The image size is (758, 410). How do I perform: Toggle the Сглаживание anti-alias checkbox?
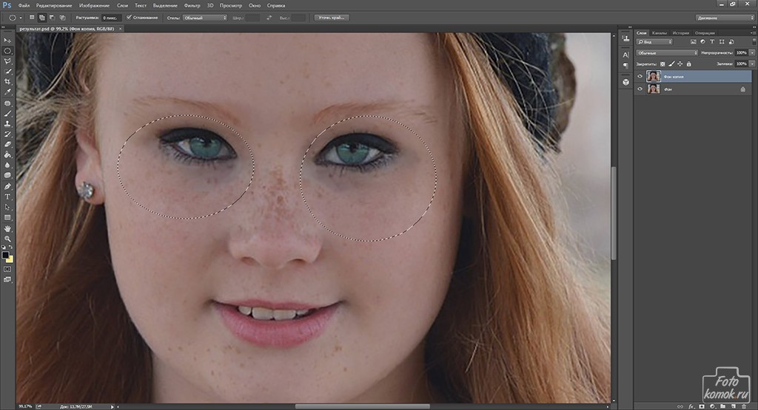tap(130, 17)
